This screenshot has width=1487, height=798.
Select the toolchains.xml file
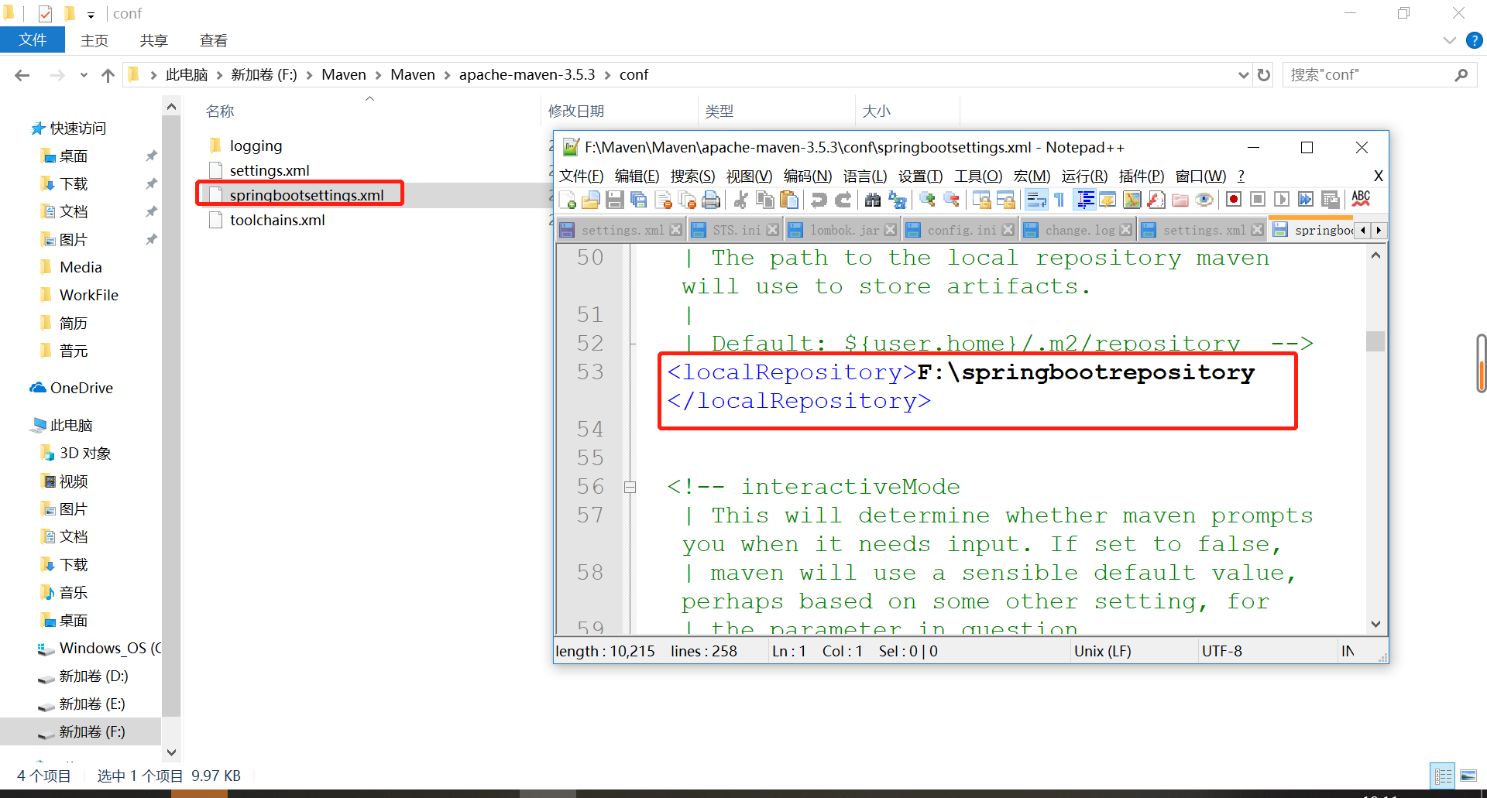(276, 220)
